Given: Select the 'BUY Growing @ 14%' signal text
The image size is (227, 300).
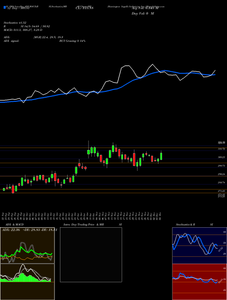Looking at the screenshot, I should pos(72,41).
